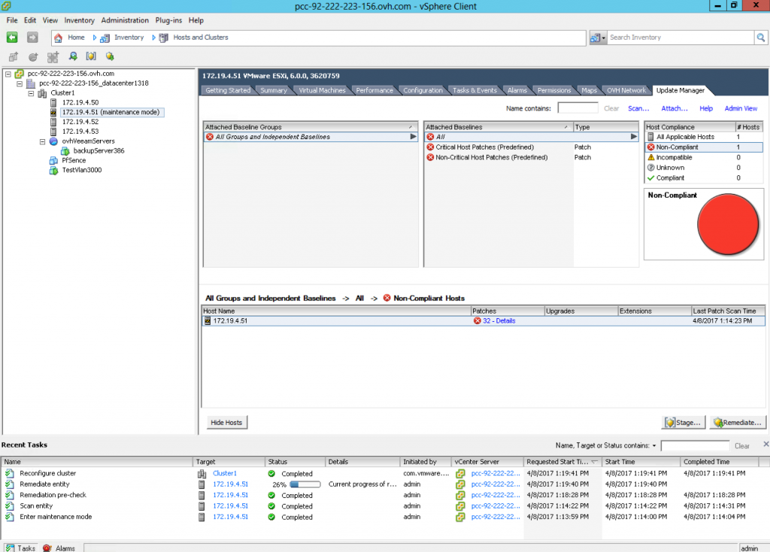
Task: Open the Name, Target or Status contains dropdown
Action: point(653,446)
